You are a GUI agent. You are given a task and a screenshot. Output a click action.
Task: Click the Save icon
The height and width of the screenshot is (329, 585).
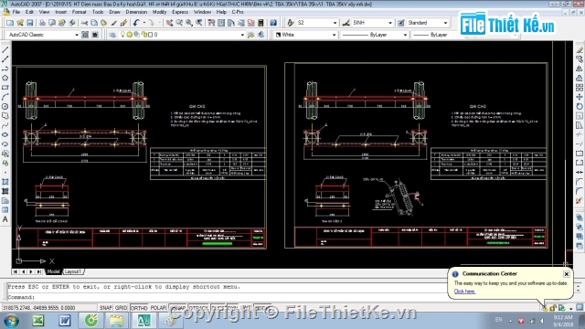point(30,23)
